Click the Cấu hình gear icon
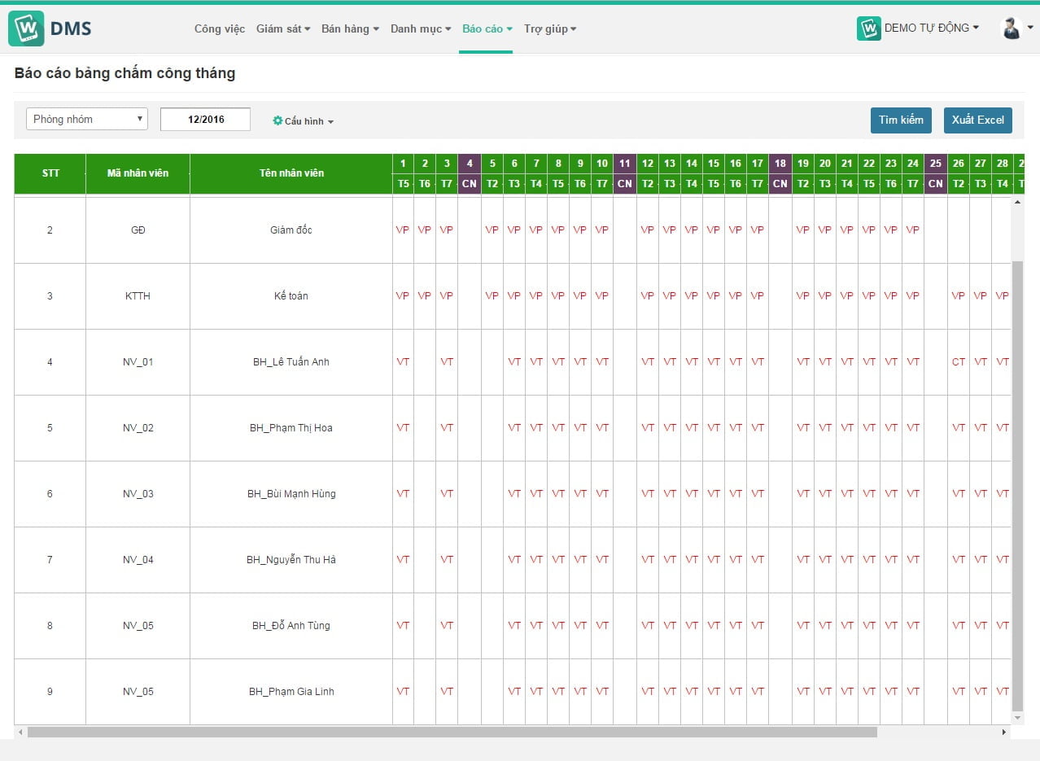Screen dimensions: 1040x761 (277, 120)
